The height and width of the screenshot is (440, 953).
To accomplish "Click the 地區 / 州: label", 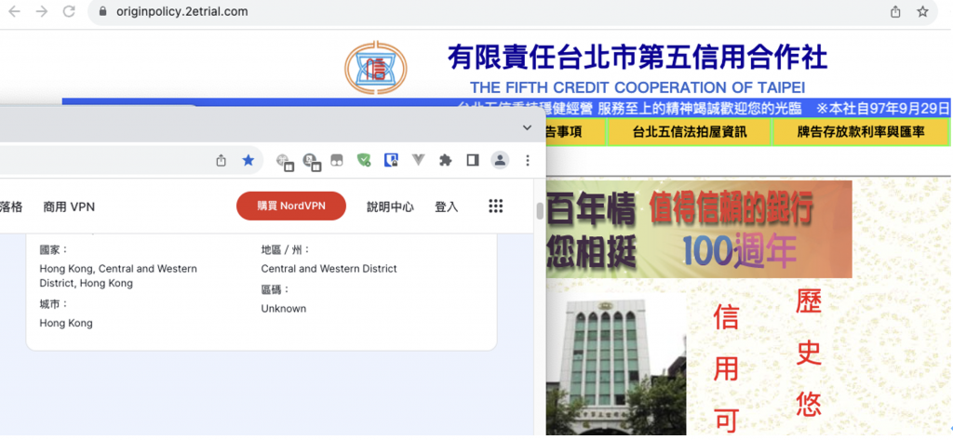I will (x=286, y=250).
